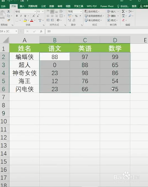Image resolution: width=148 pixels, height=187 pixels.
Task: Click the Merge and Center icon
Action: click(61, 16)
